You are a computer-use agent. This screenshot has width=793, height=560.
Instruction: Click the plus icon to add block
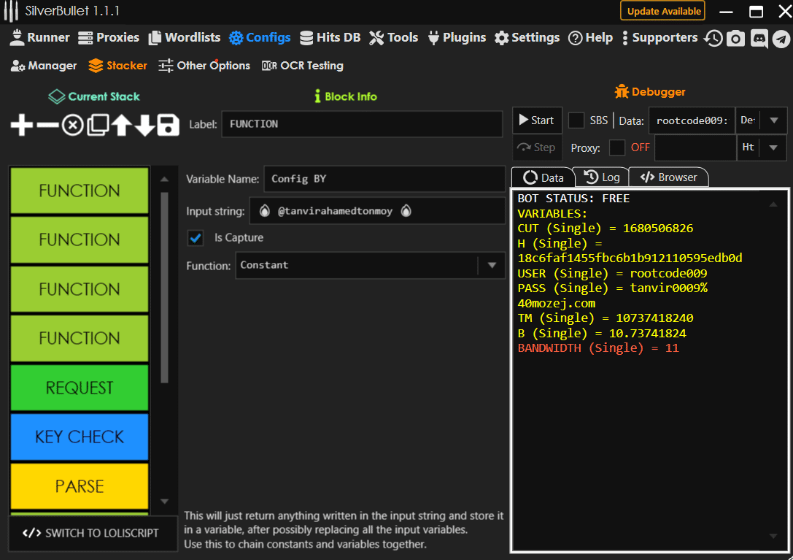[22, 126]
